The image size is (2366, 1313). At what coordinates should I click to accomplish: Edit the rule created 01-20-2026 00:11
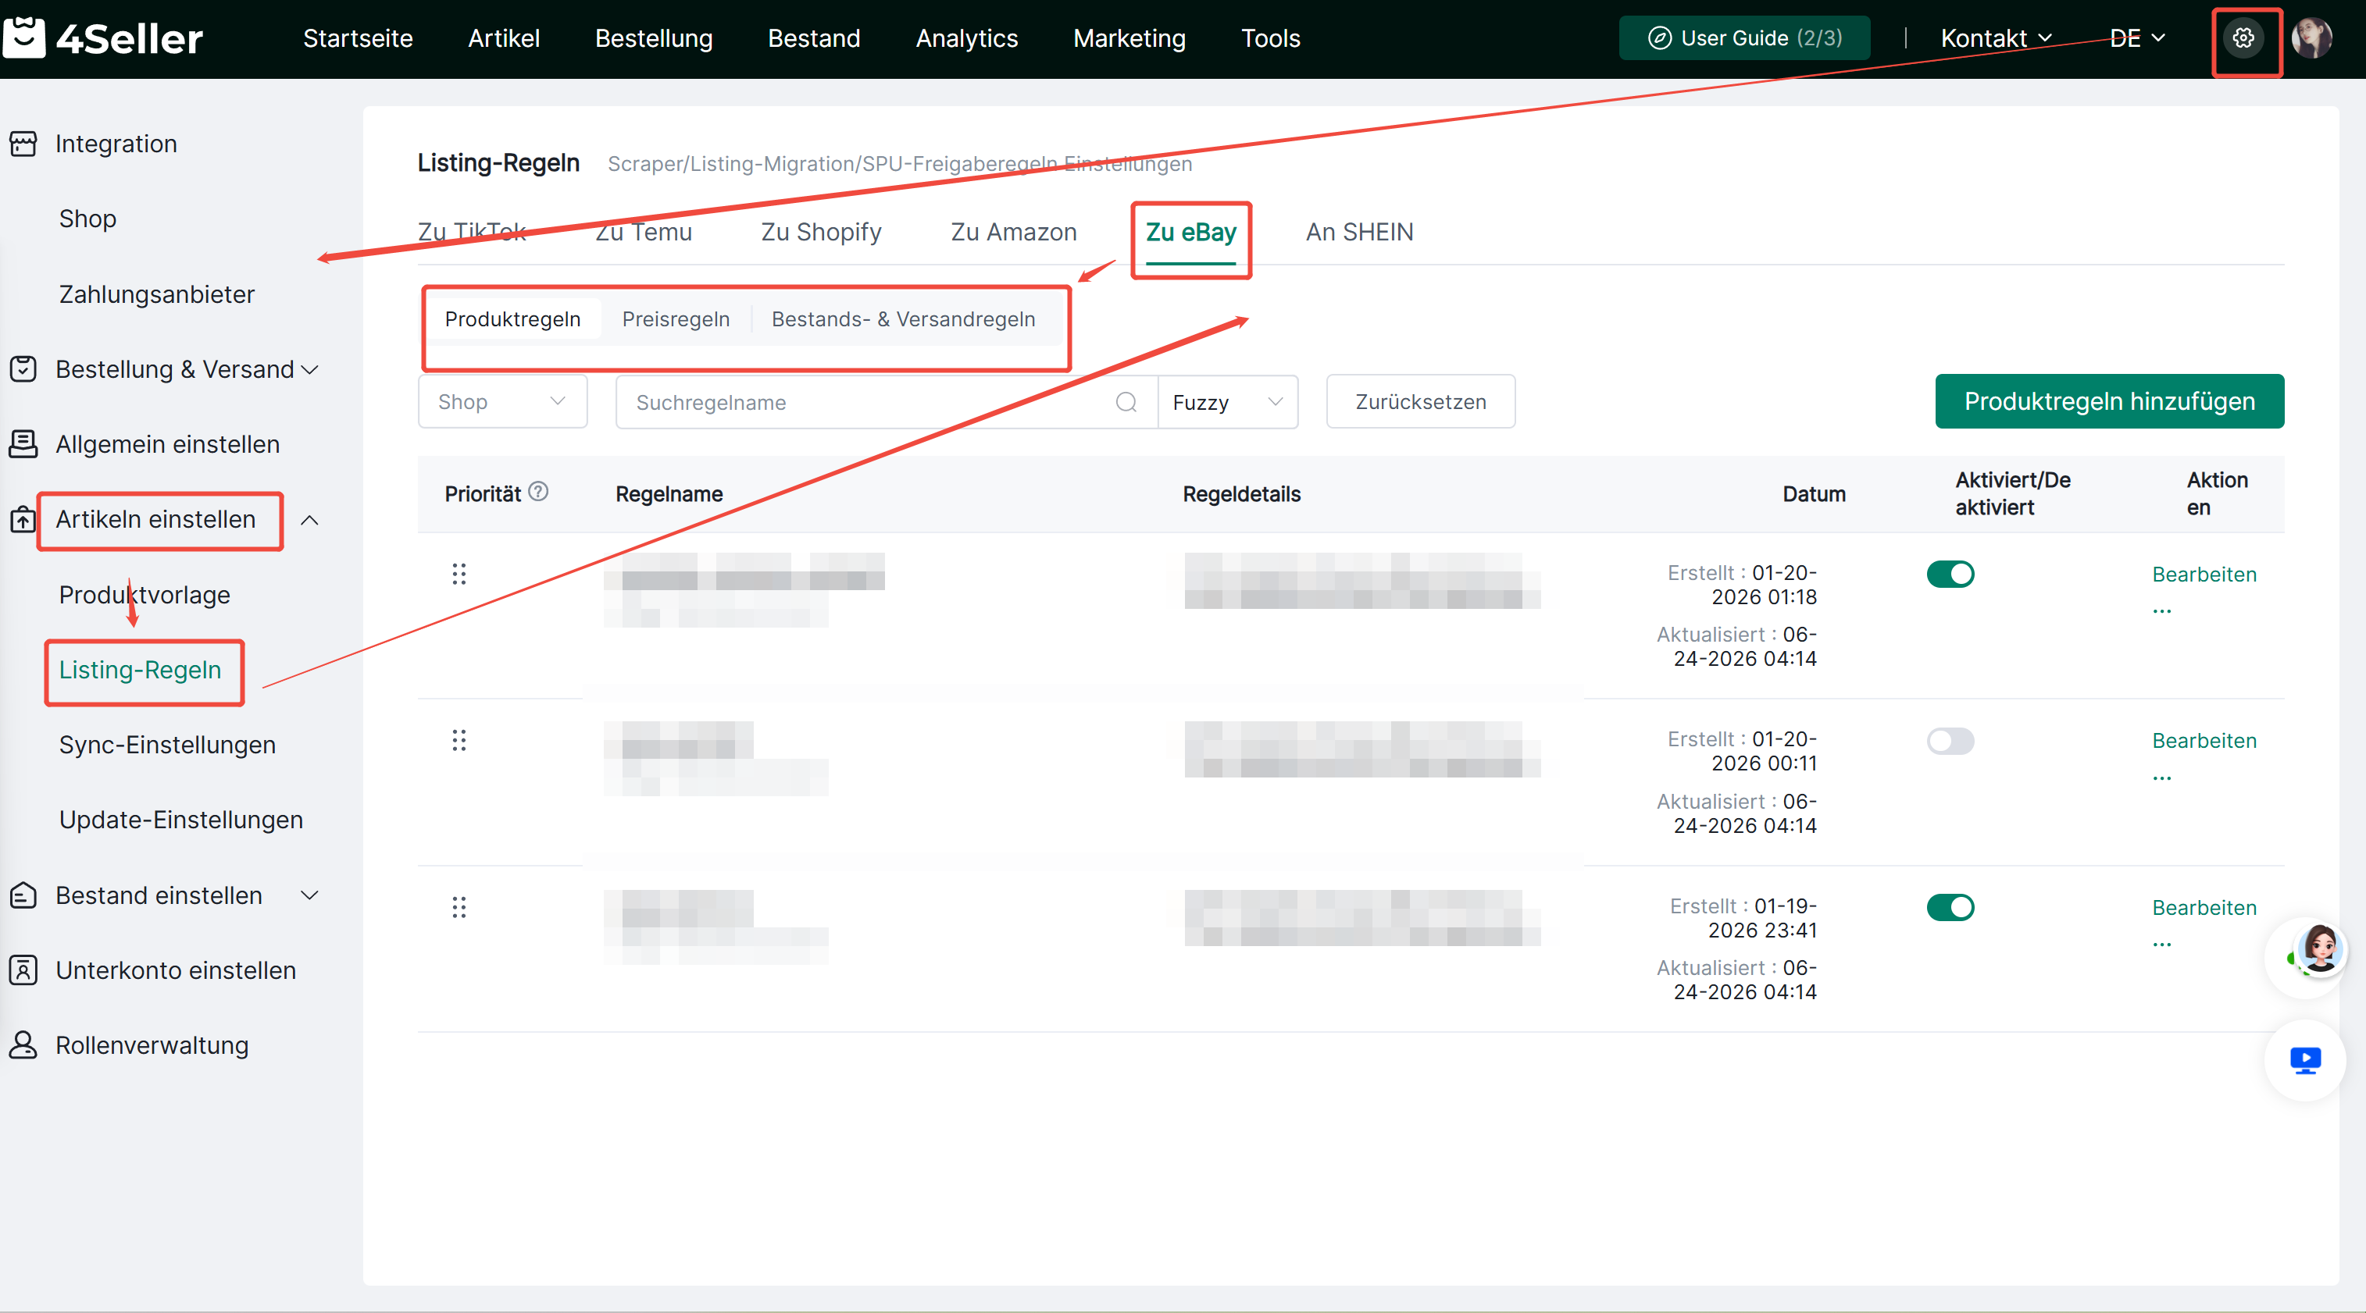click(2204, 740)
